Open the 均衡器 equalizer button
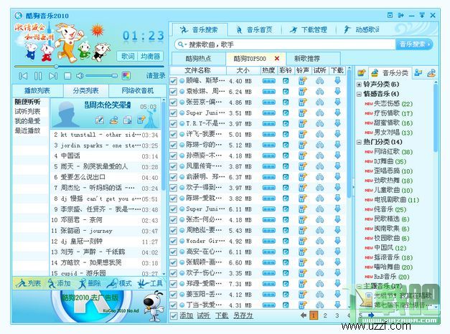The height and width of the screenshot is (334, 450). pyautogui.click(x=151, y=56)
